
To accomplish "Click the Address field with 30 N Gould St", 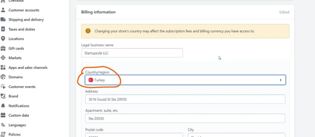I will point(185,99).
